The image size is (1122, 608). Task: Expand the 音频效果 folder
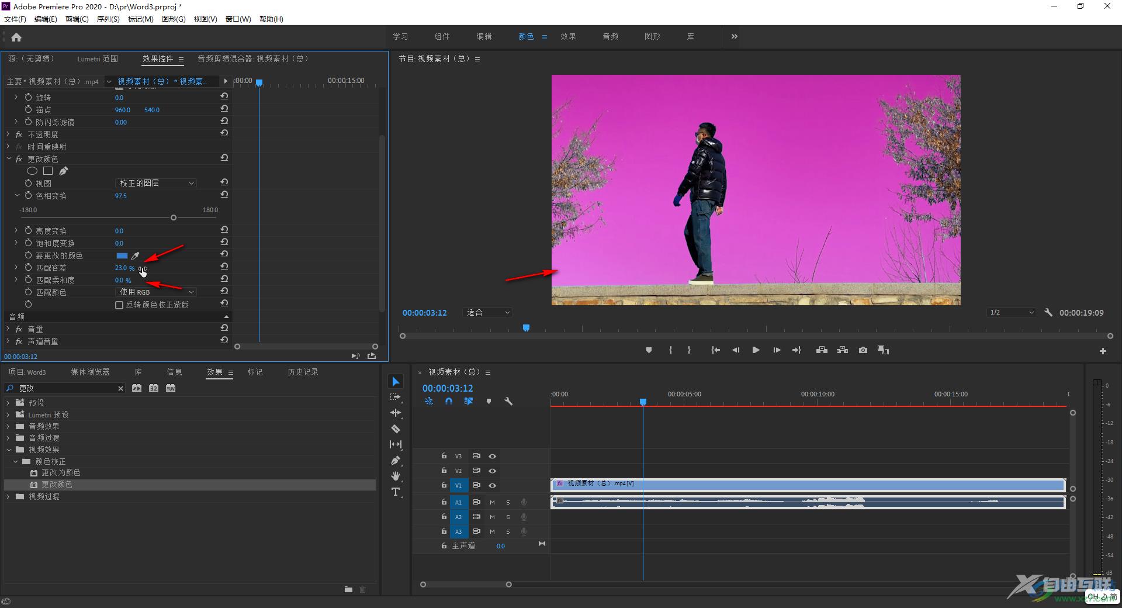[x=8, y=426]
